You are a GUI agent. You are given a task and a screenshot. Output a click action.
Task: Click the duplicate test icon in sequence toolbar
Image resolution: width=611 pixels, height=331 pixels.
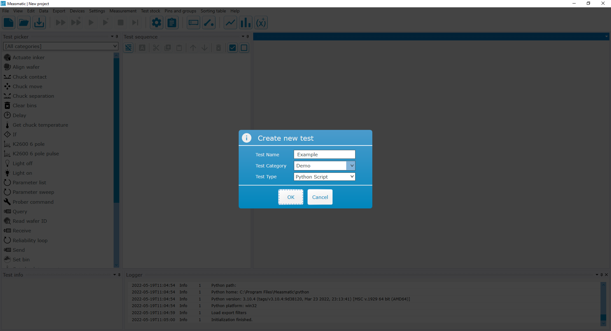[168, 48]
